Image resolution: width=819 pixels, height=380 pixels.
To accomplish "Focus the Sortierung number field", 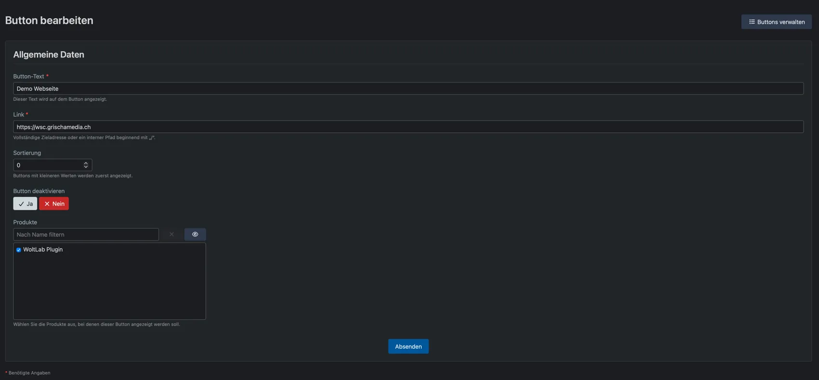I will click(x=53, y=165).
